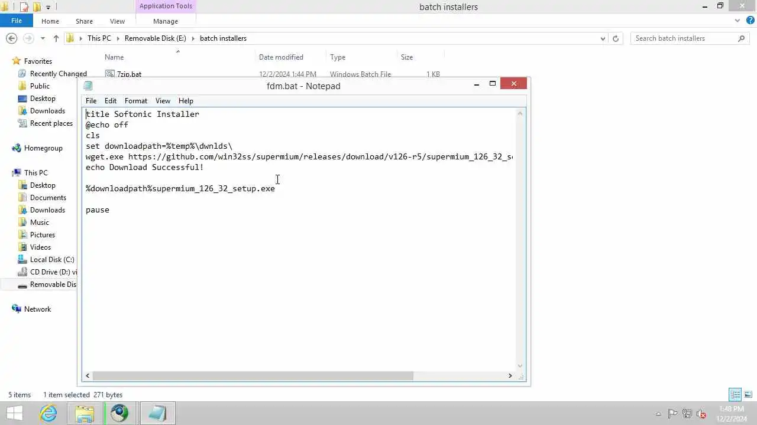Click Notepad scroll right arrow
Image resolution: width=757 pixels, height=425 pixels.
tap(510, 375)
